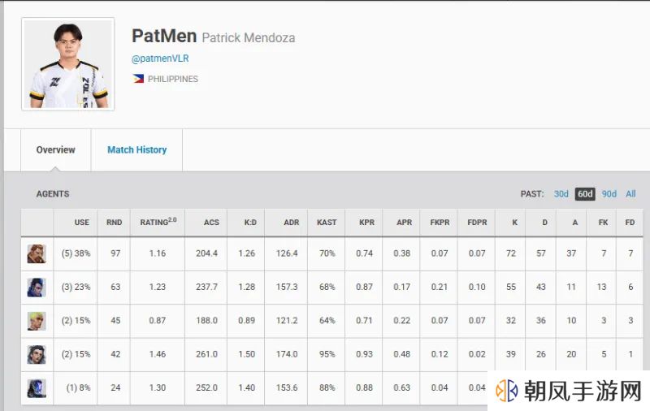Click the watermark site logo icon
Image resolution: width=650 pixels, height=411 pixels.
(506, 390)
